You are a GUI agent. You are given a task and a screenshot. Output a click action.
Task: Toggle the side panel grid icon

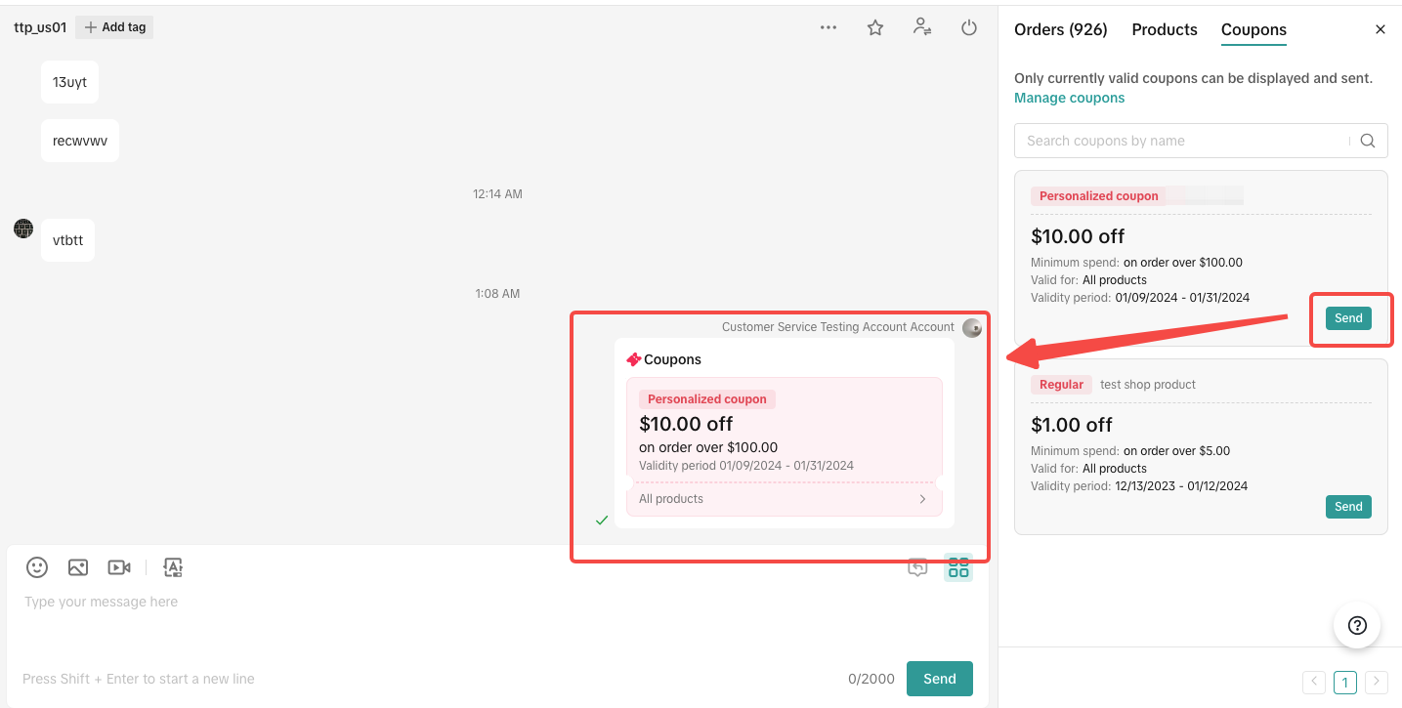958,567
